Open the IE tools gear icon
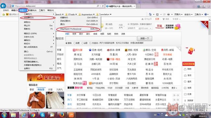 (208, 6)
